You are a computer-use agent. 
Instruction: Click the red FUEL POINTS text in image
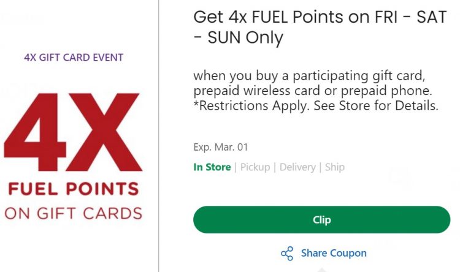[74, 189]
